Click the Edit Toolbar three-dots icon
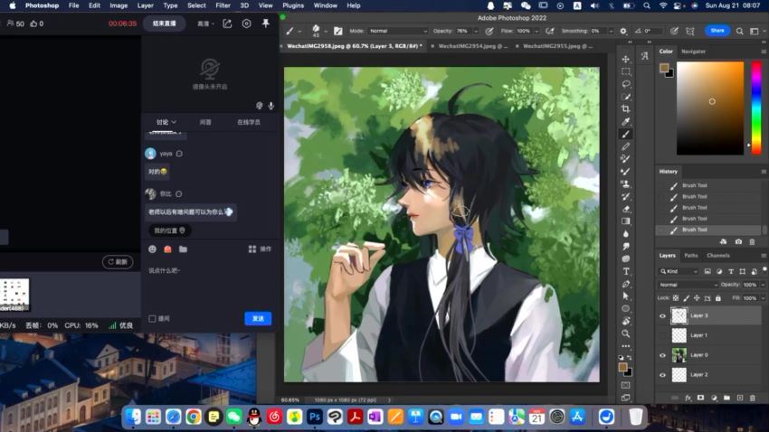Viewport: 769px width, 432px height. [625, 346]
